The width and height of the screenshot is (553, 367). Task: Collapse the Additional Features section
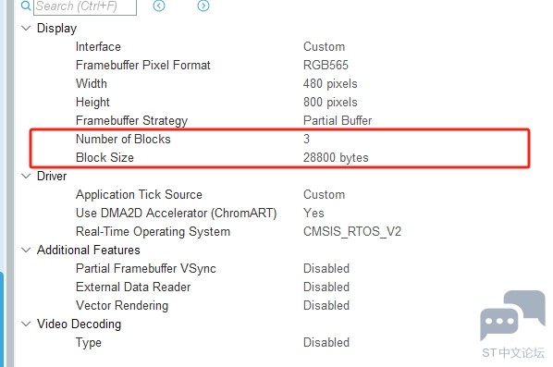(x=26, y=250)
